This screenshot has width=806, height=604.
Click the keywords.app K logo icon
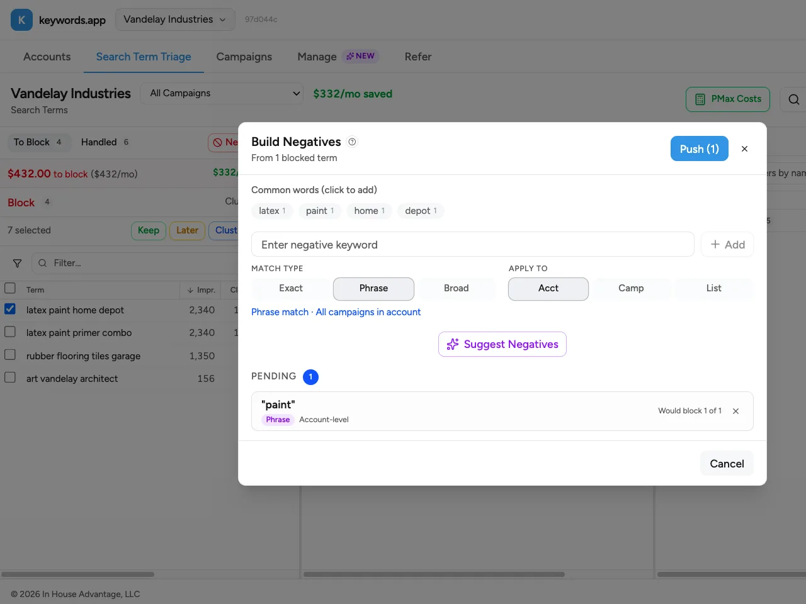[x=21, y=20]
